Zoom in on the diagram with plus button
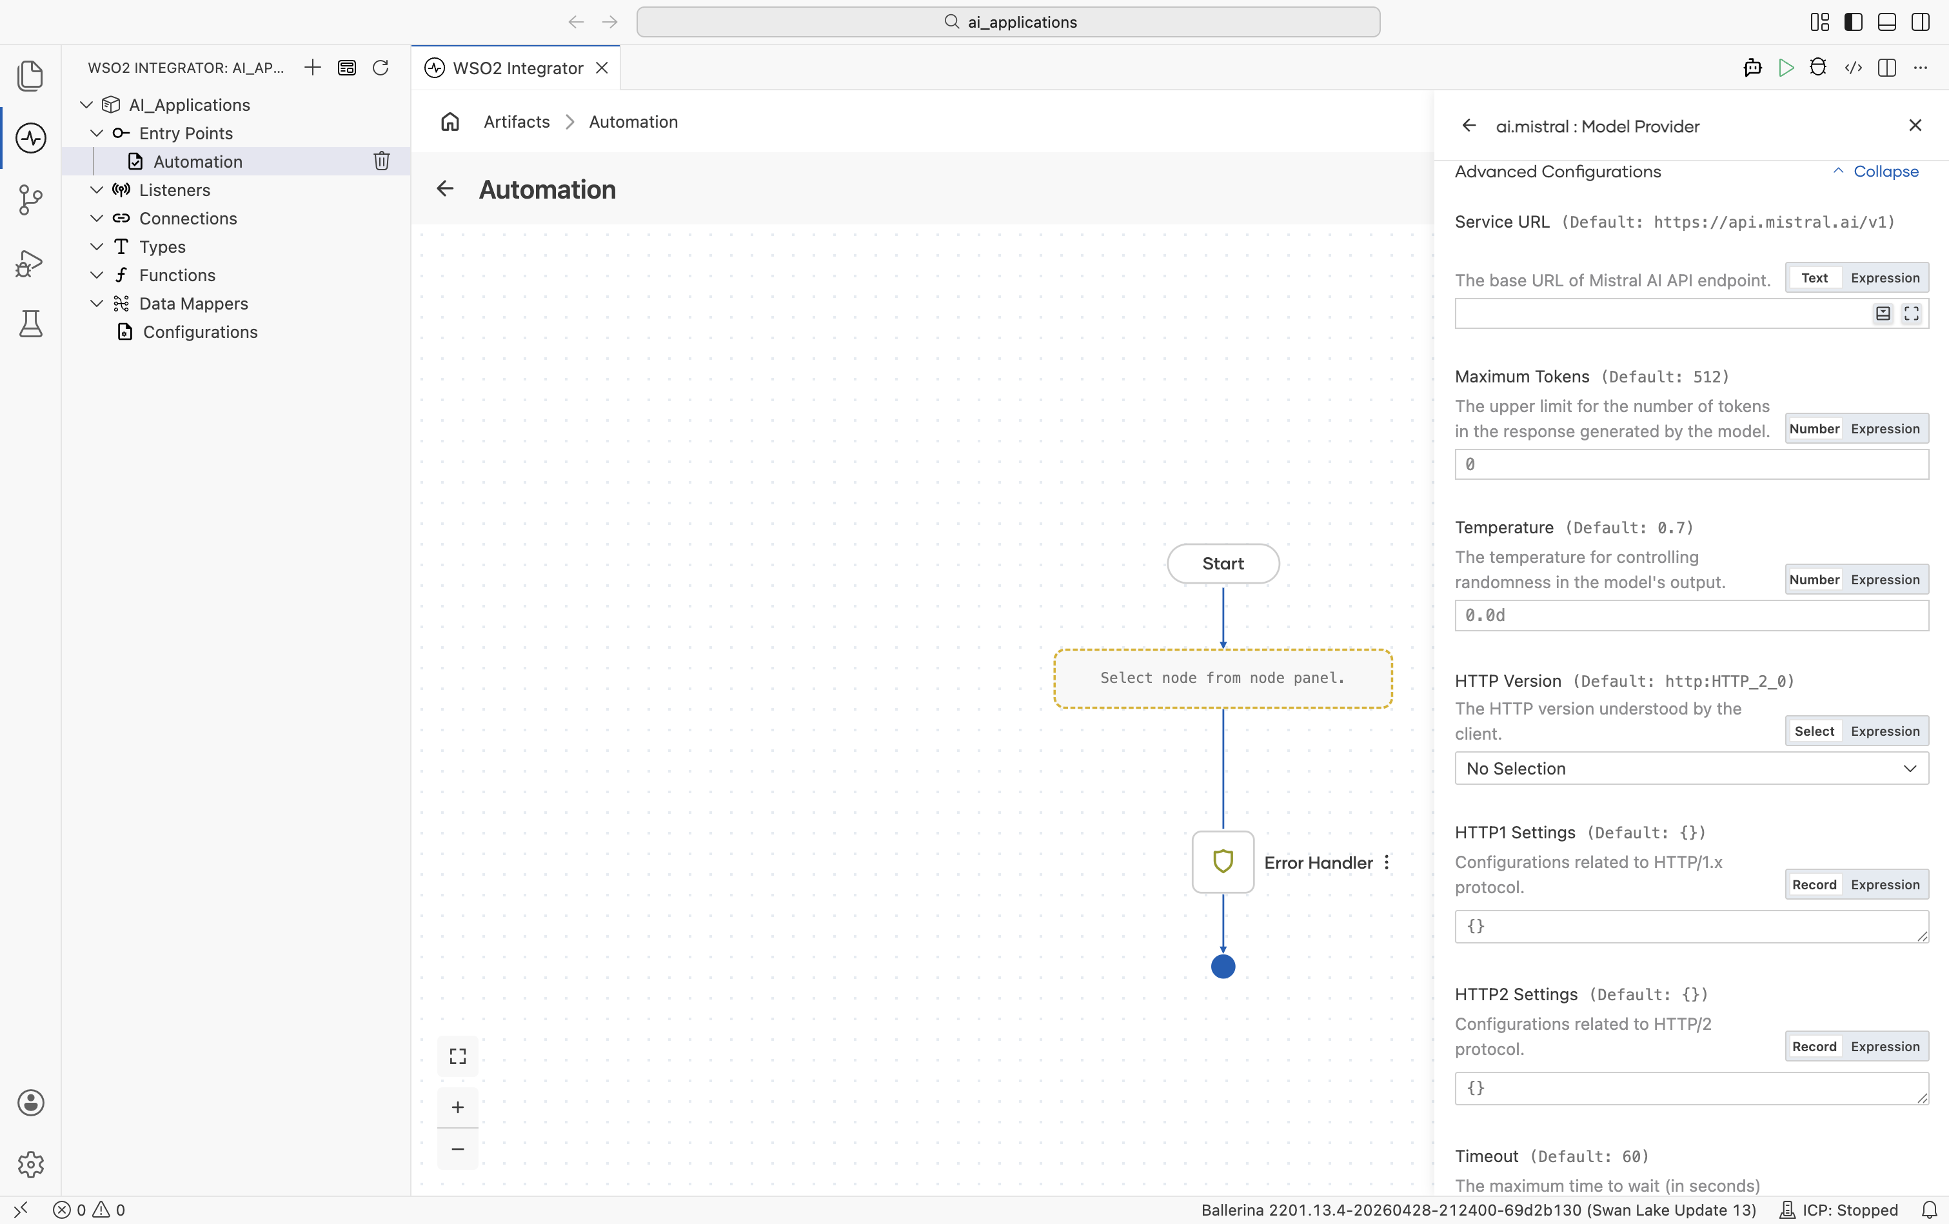This screenshot has width=1949, height=1224. pos(457,1107)
